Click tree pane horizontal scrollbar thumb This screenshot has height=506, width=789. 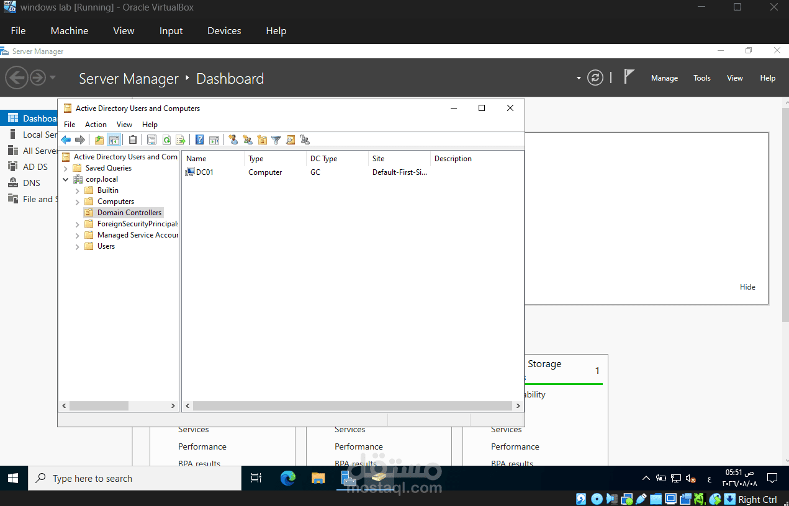99,406
